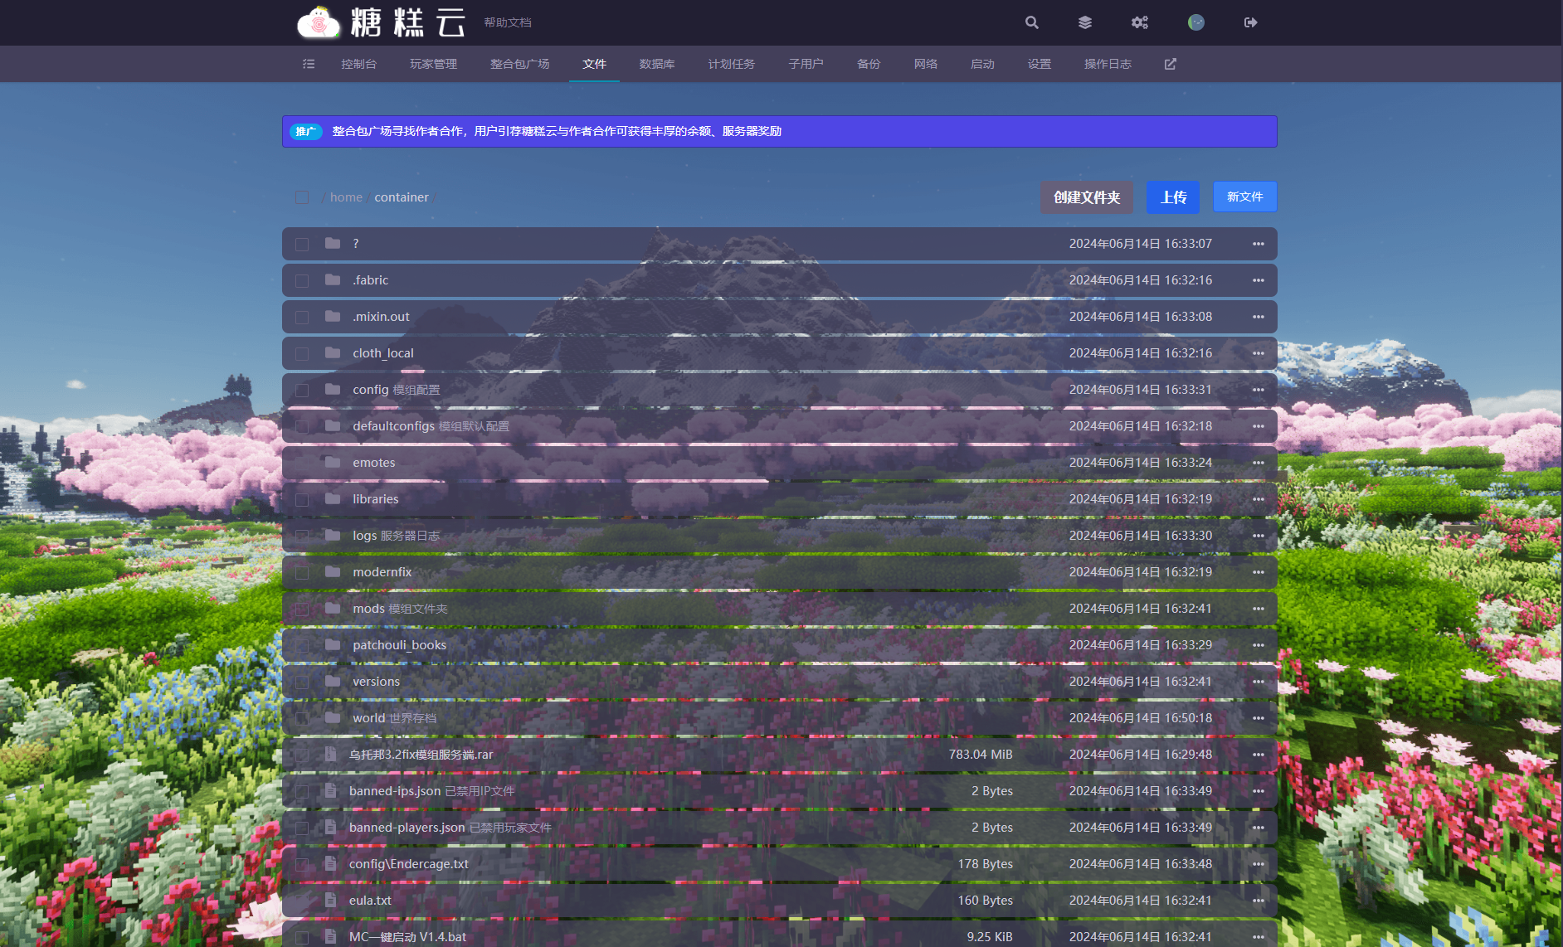Image resolution: width=1563 pixels, height=947 pixels.
Task: Open more options for logs folder
Action: click(1259, 536)
